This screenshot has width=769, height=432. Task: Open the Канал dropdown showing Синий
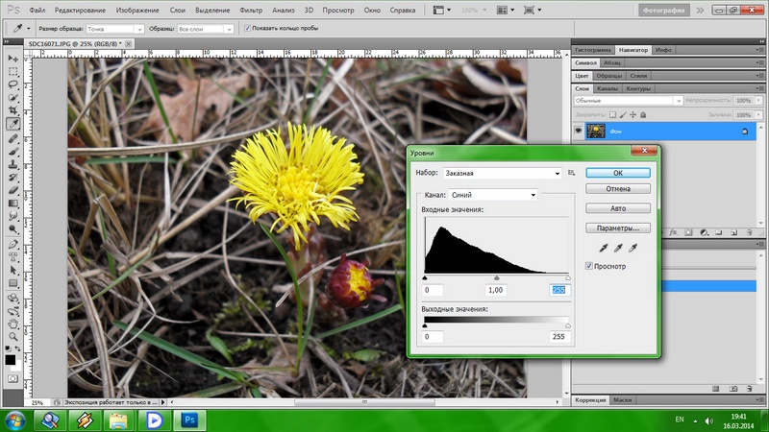(493, 195)
